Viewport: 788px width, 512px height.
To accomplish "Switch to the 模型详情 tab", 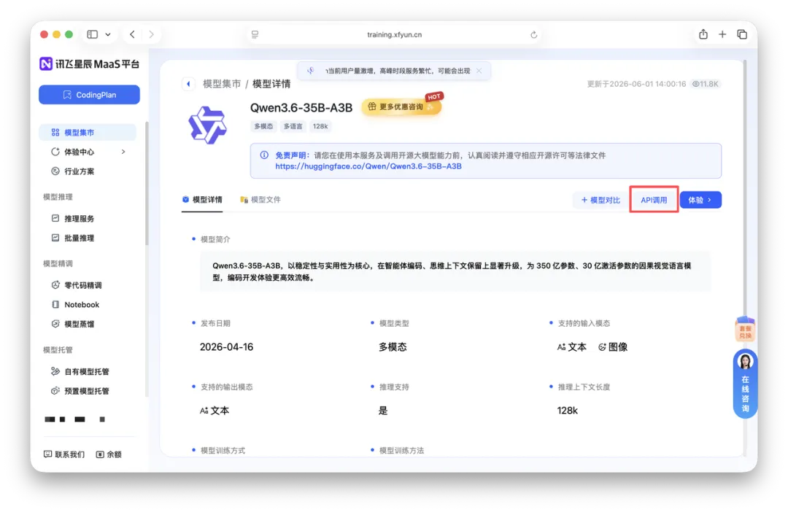I will point(202,200).
